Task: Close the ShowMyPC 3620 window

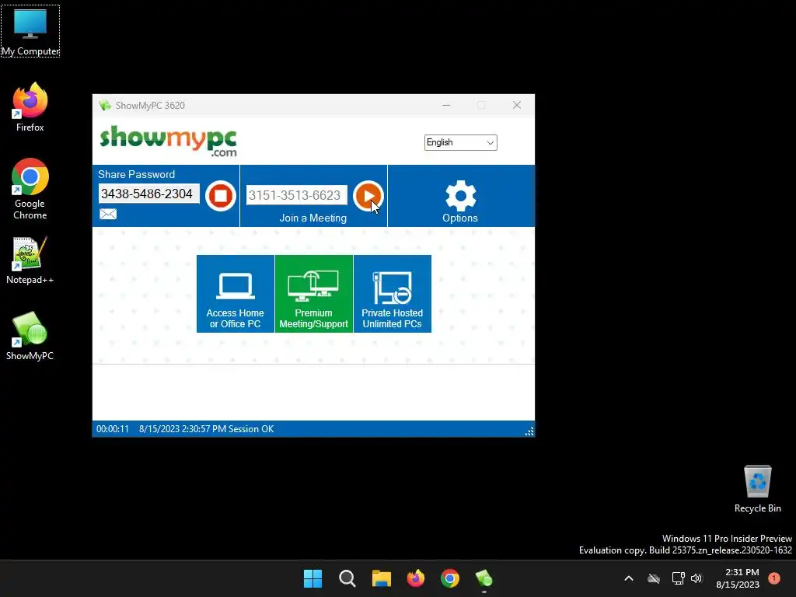Action: click(x=517, y=105)
